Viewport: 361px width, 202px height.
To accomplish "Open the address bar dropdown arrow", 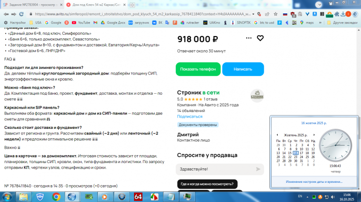I will [253, 14].
